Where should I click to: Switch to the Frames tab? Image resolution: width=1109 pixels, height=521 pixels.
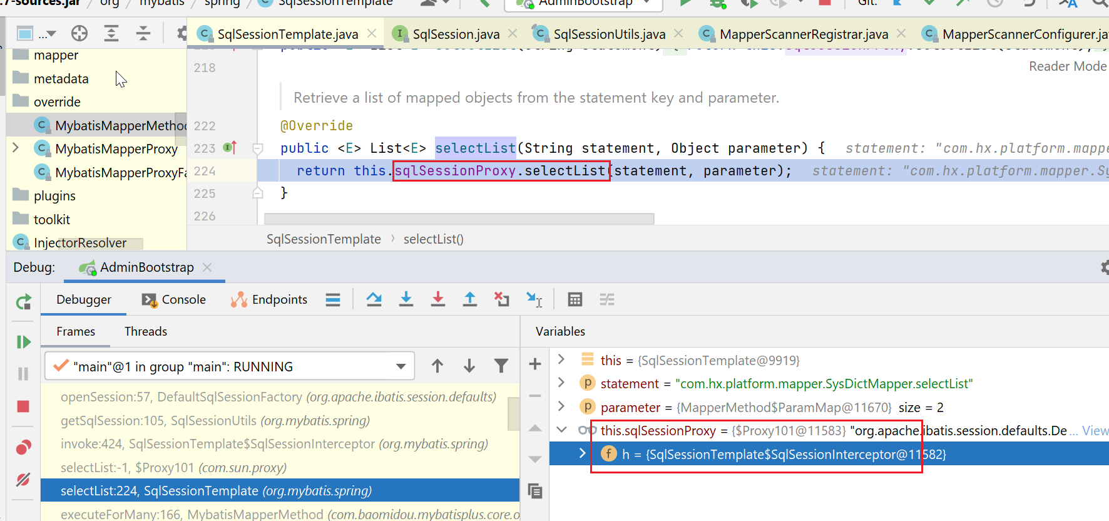click(x=76, y=331)
